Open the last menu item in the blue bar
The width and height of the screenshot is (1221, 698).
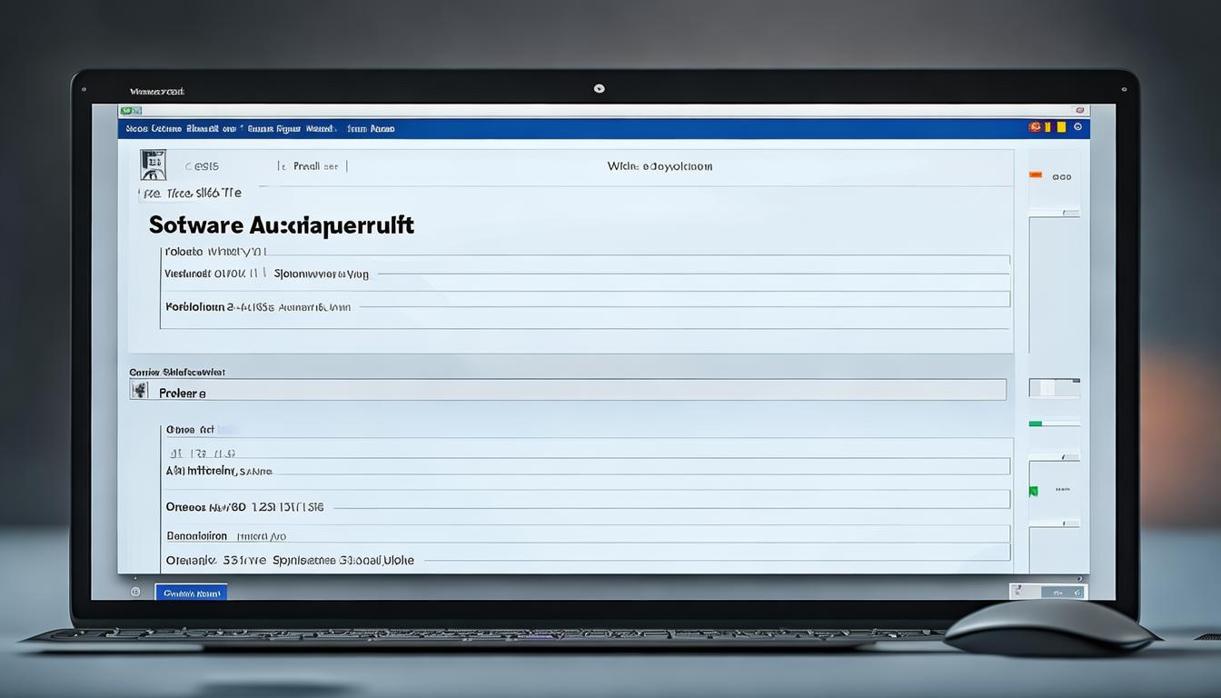pos(371,129)
